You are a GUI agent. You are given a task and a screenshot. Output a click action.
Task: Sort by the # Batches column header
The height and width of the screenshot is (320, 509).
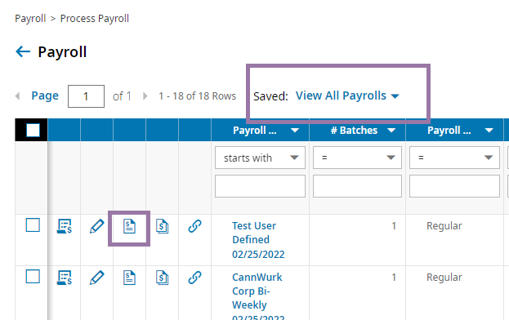(x=354, y=131)
